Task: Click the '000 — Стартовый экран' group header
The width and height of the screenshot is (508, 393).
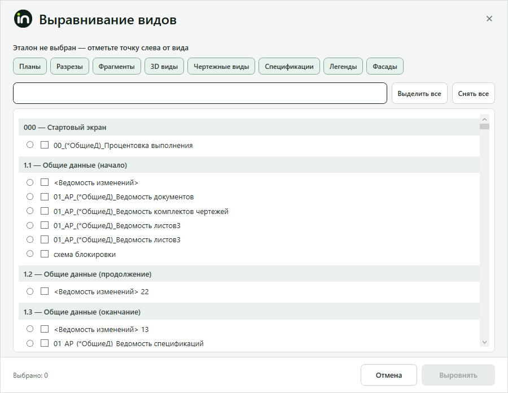Action: pos(249,127)
